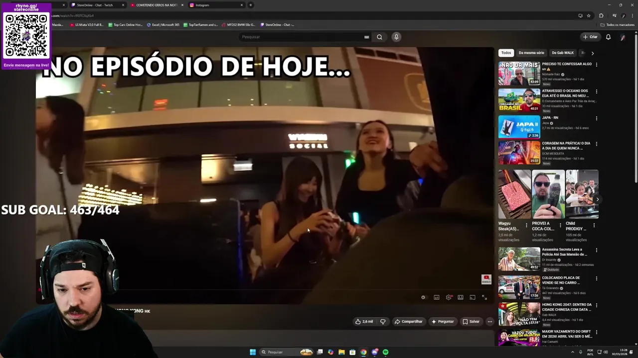The width and height of the screenshot is (638, 358).
Task: Open options for the Wagyu Steak short
Action: (526, 225)
